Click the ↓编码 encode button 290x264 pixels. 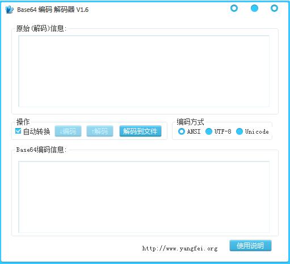pyautogui.click(x=68, y=131)
